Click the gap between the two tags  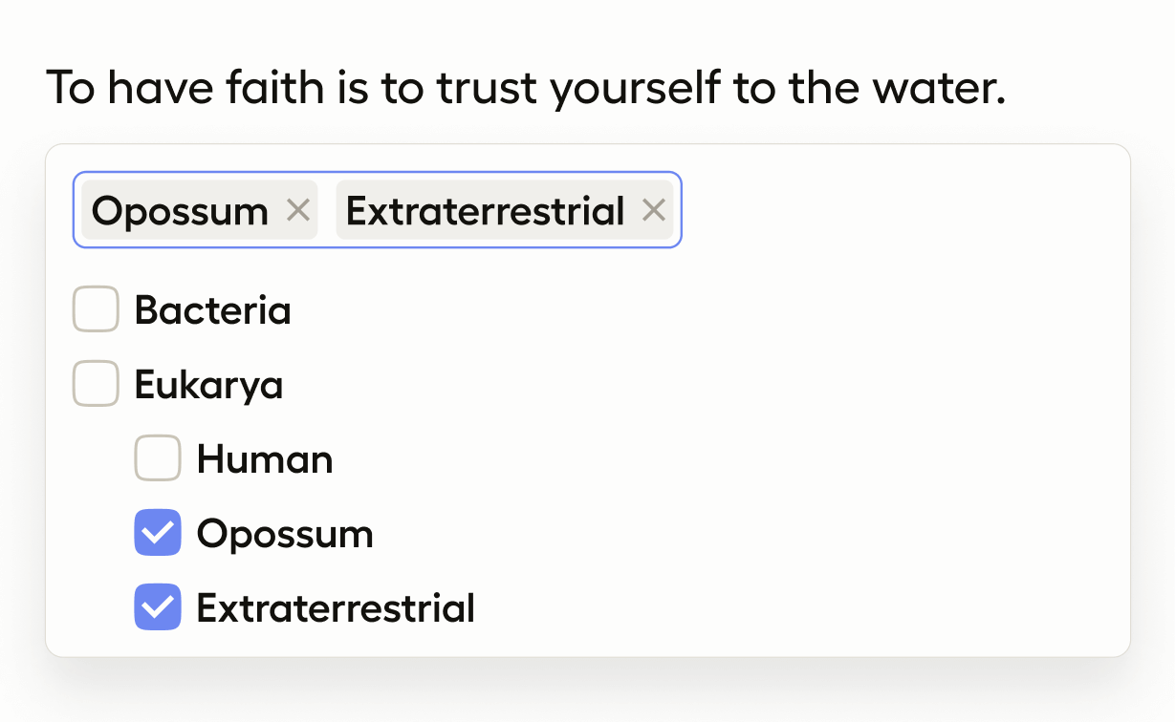pyautogui.click(x=327, y=210)
